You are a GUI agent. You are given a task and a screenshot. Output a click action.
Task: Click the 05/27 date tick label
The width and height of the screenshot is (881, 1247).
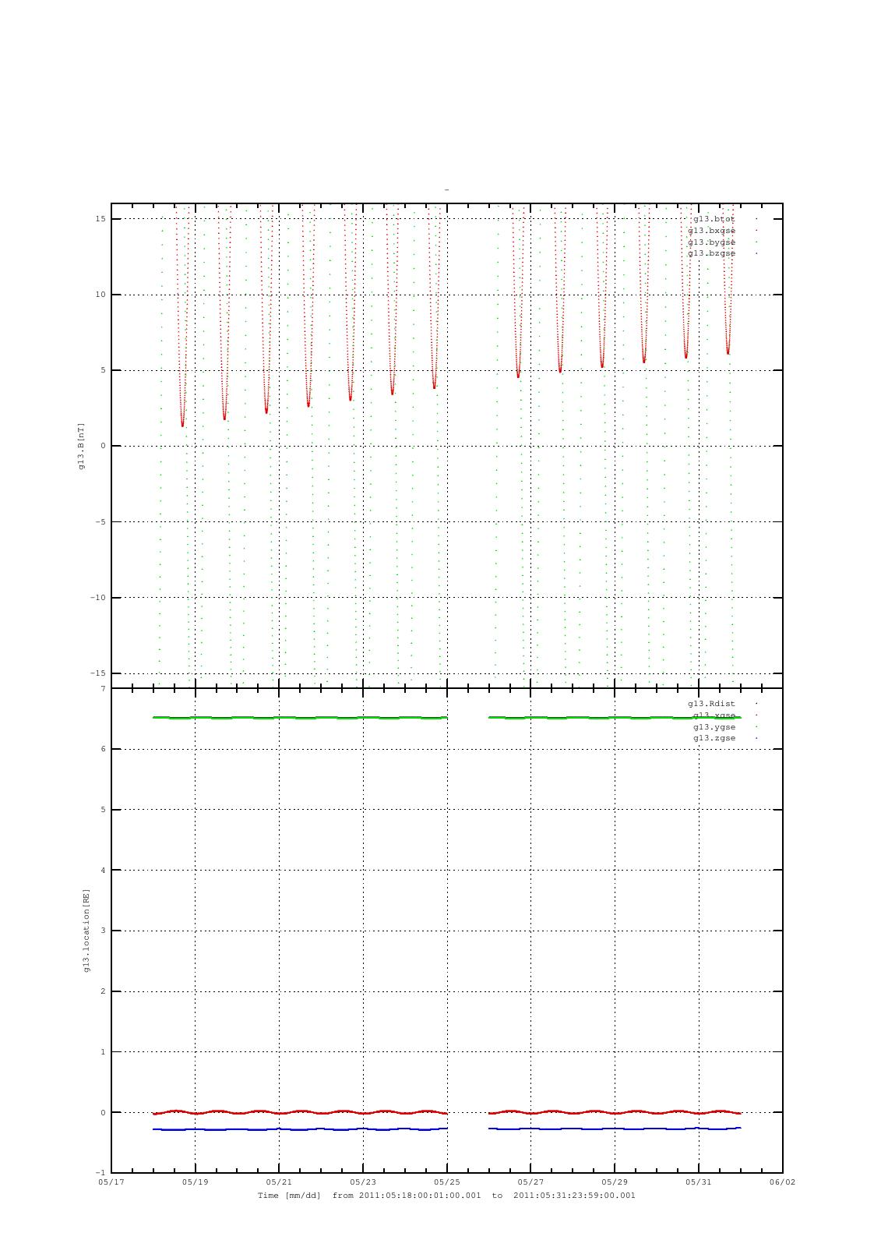(530, 1182)
